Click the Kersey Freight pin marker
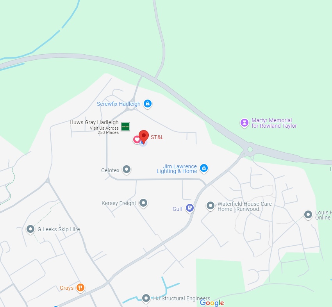The width and height of the screenshot is (332, 307). pyautogui.click(x=143, y=203)
